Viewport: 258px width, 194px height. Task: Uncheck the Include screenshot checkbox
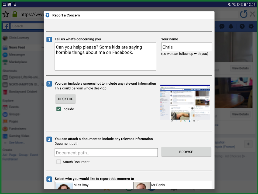point(59,109)
